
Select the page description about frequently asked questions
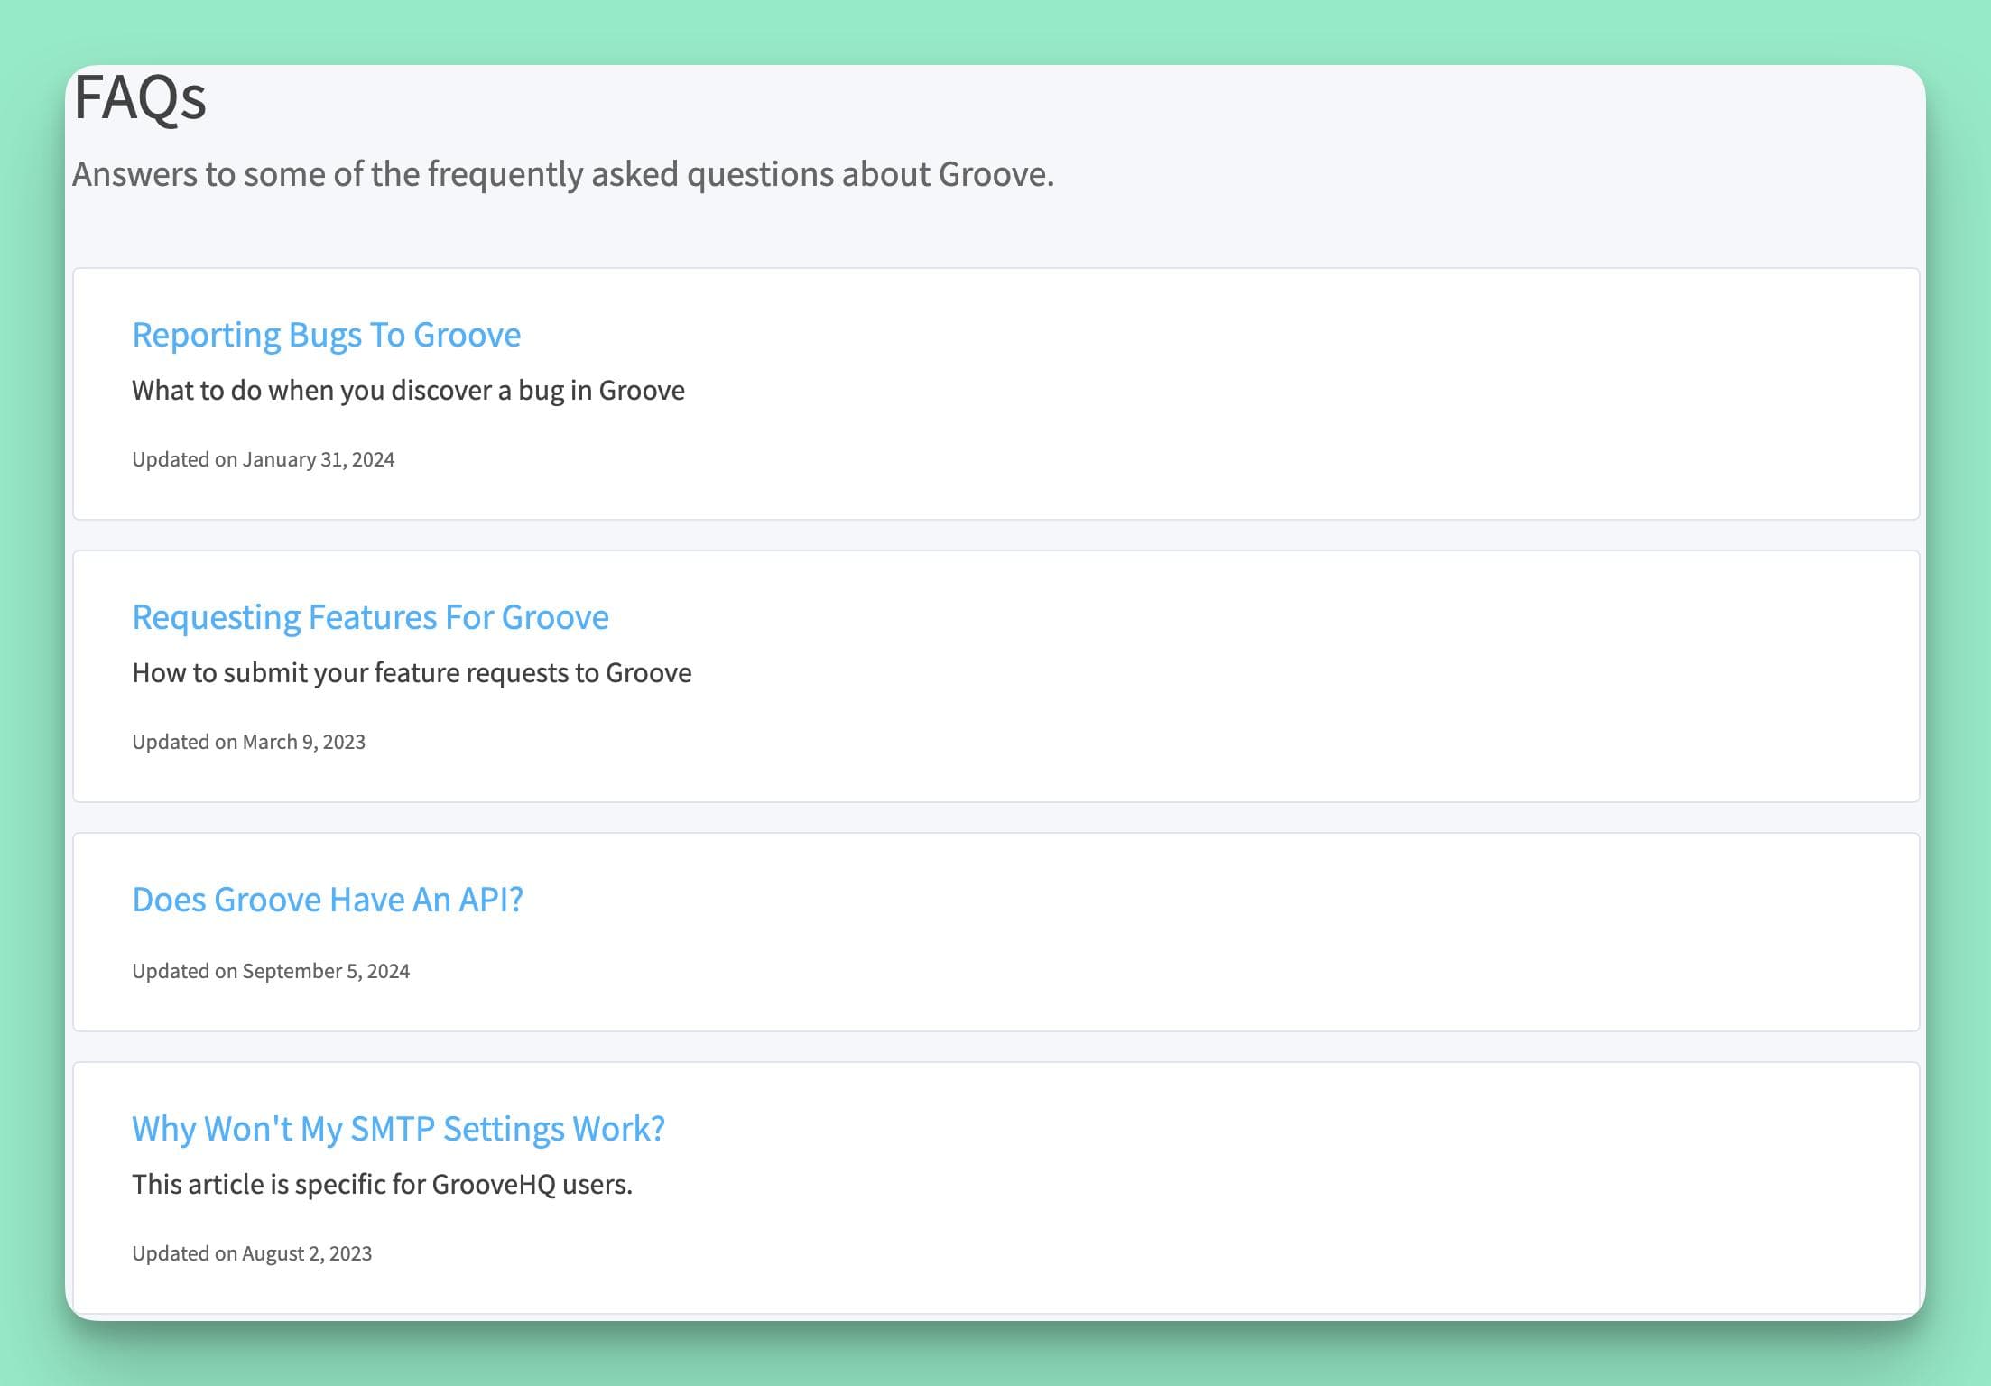tap(563, 173)
